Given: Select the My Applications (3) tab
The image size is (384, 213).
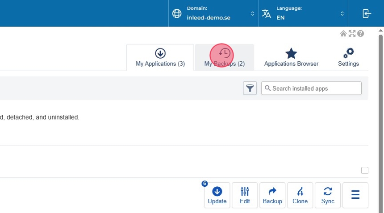Looking at the screenshot, I should click(x=160, y=57).
